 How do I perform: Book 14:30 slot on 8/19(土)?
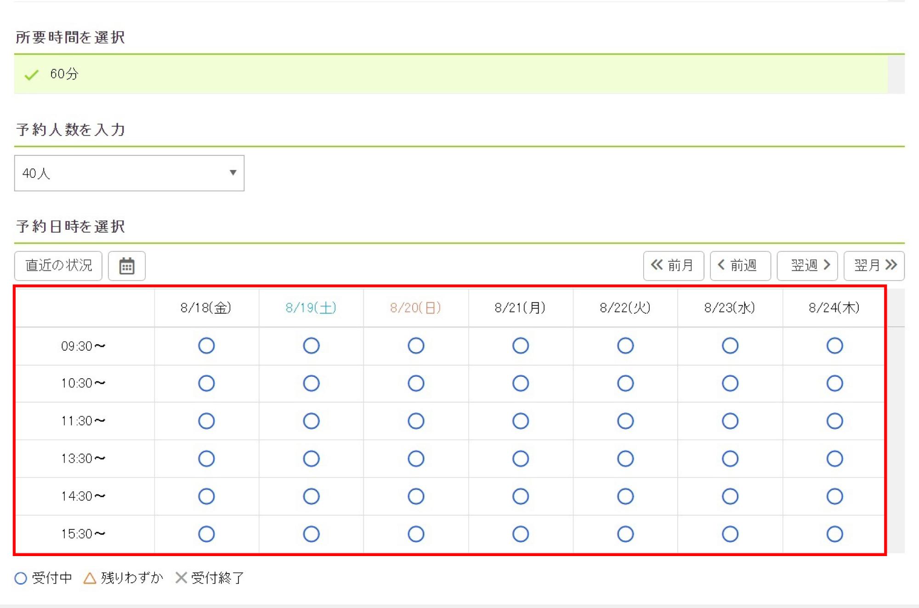click(x=311, y=496)
